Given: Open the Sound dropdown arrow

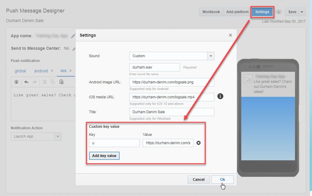Looking at the screenshot, I should click(x=211, y=56).
